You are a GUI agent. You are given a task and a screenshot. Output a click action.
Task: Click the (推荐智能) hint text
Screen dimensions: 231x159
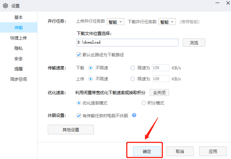(x=189, y=22)
